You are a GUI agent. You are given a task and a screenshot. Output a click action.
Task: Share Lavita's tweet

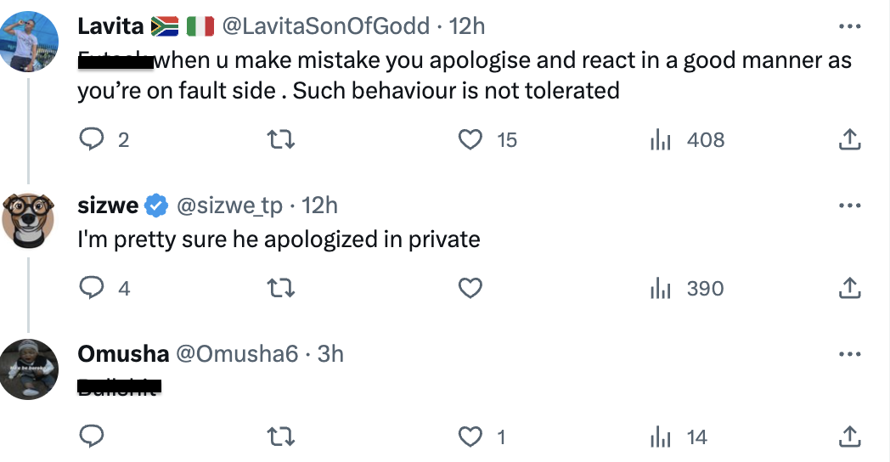pos(850,139)
